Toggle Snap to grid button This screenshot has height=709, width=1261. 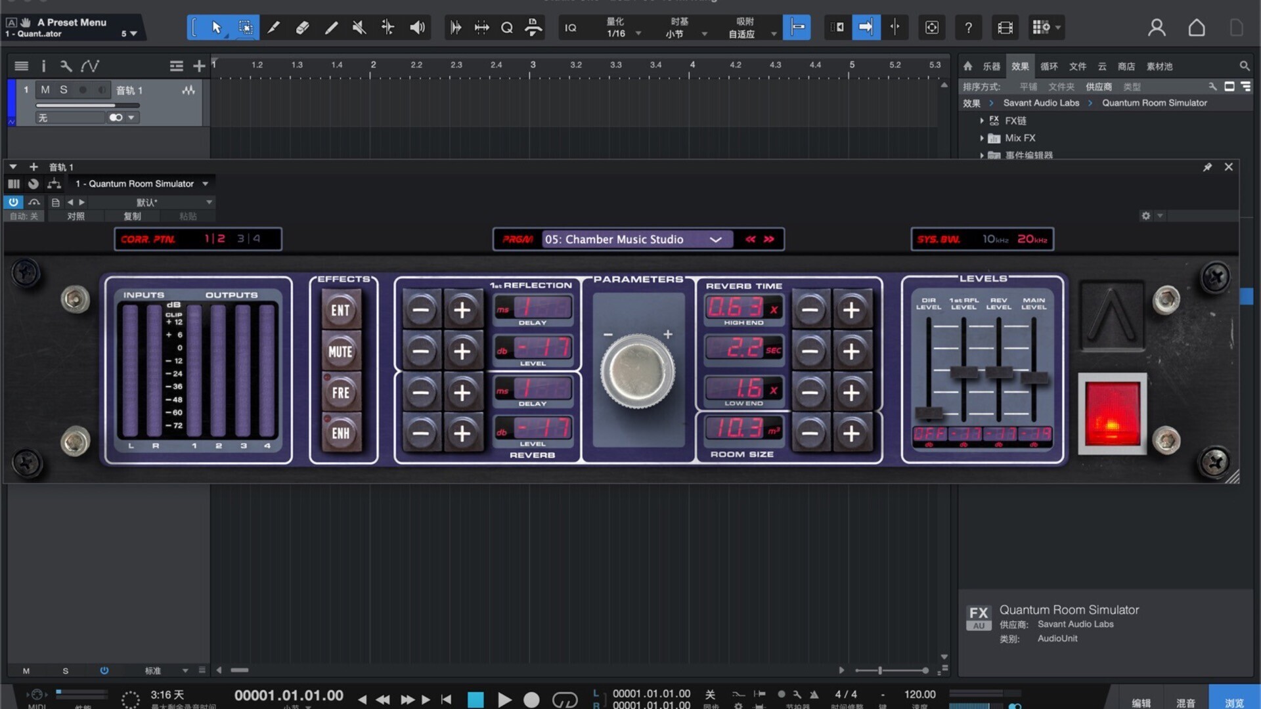point(797,28)
